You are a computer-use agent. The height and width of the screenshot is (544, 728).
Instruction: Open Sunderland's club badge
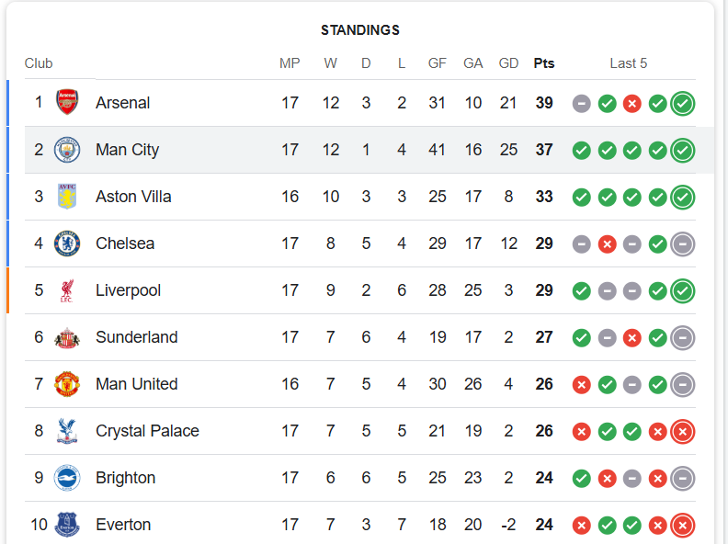click(67, 337)
